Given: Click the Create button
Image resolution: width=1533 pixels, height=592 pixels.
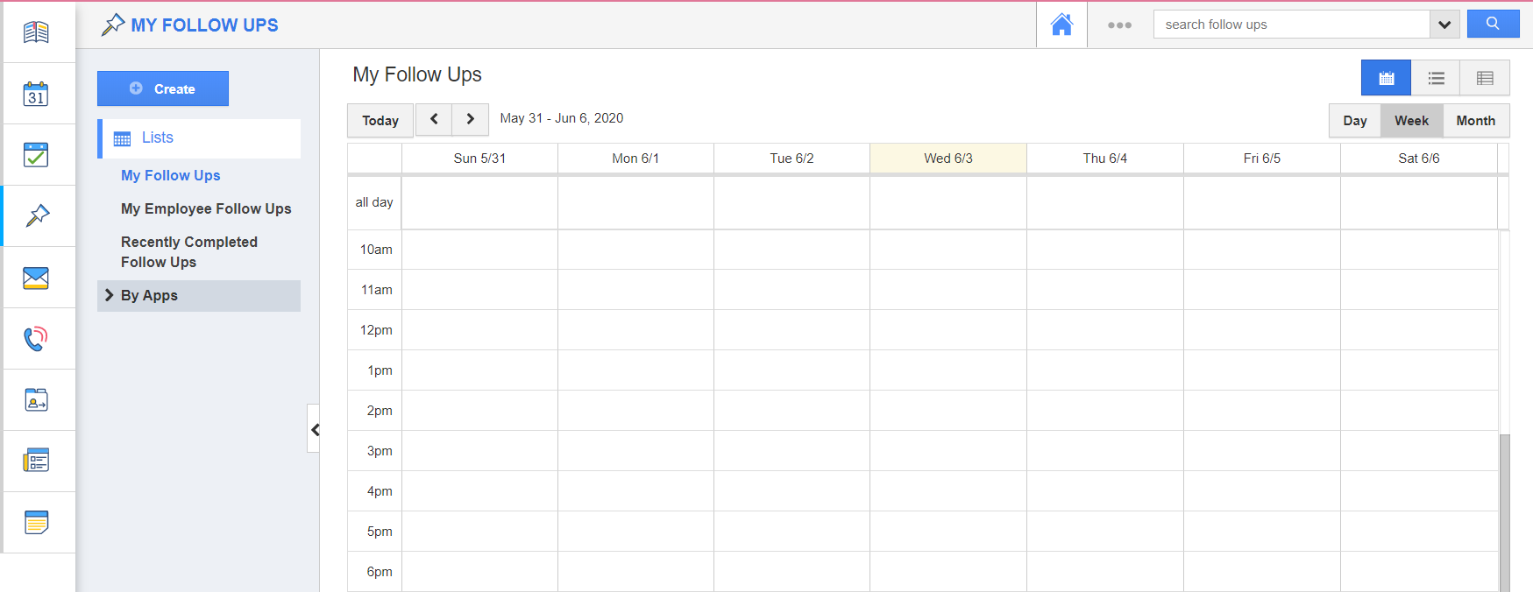Looking at the screenshot, I should (x=163, y=88).
